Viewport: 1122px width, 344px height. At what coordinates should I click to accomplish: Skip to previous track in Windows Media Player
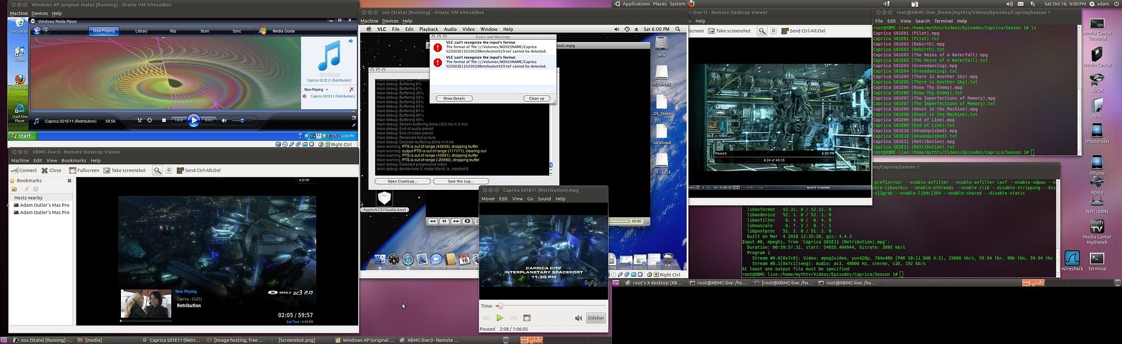179,121
